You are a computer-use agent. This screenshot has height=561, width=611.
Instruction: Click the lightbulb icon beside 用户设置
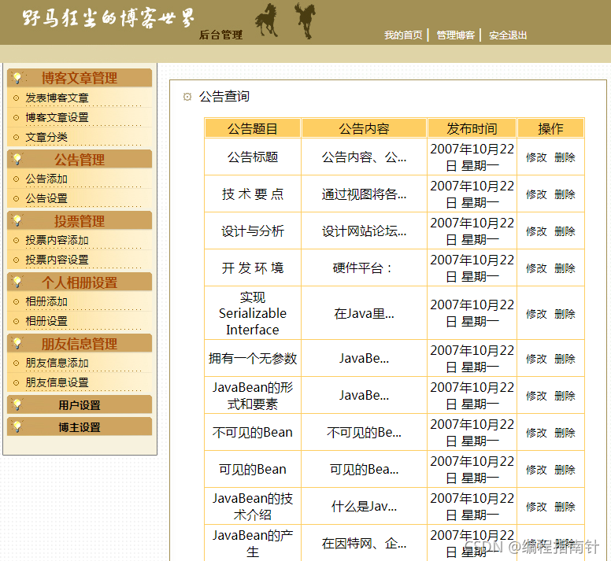pos(17,404)
